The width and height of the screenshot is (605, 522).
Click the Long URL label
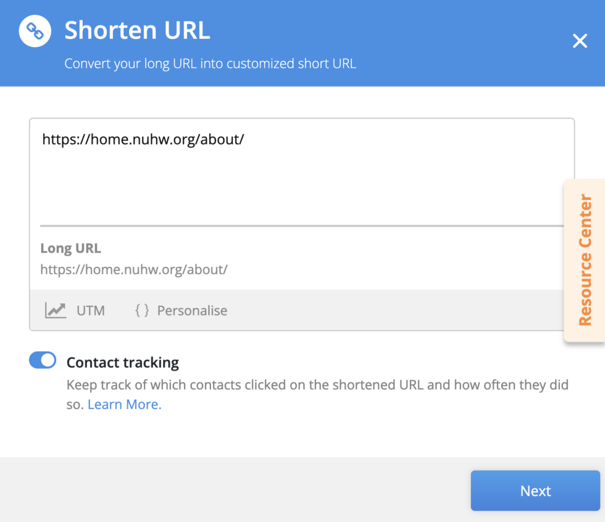pos(70,248)
